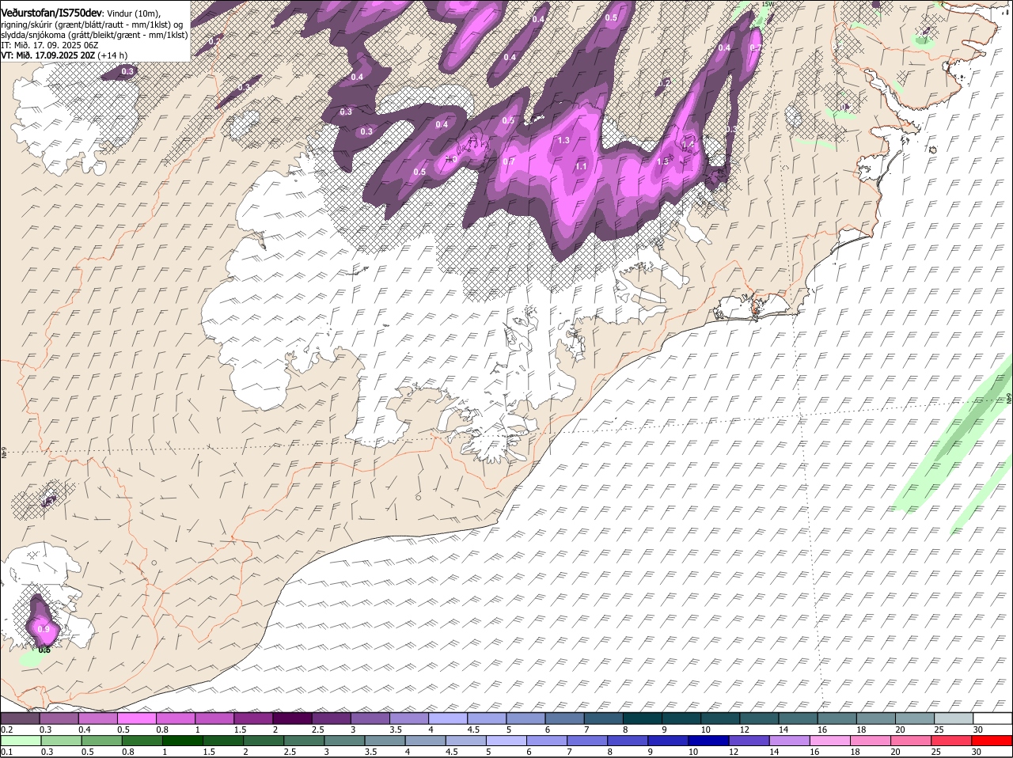Click the 0.1 label in the rain legend
1013x758 pixels.
6,752
